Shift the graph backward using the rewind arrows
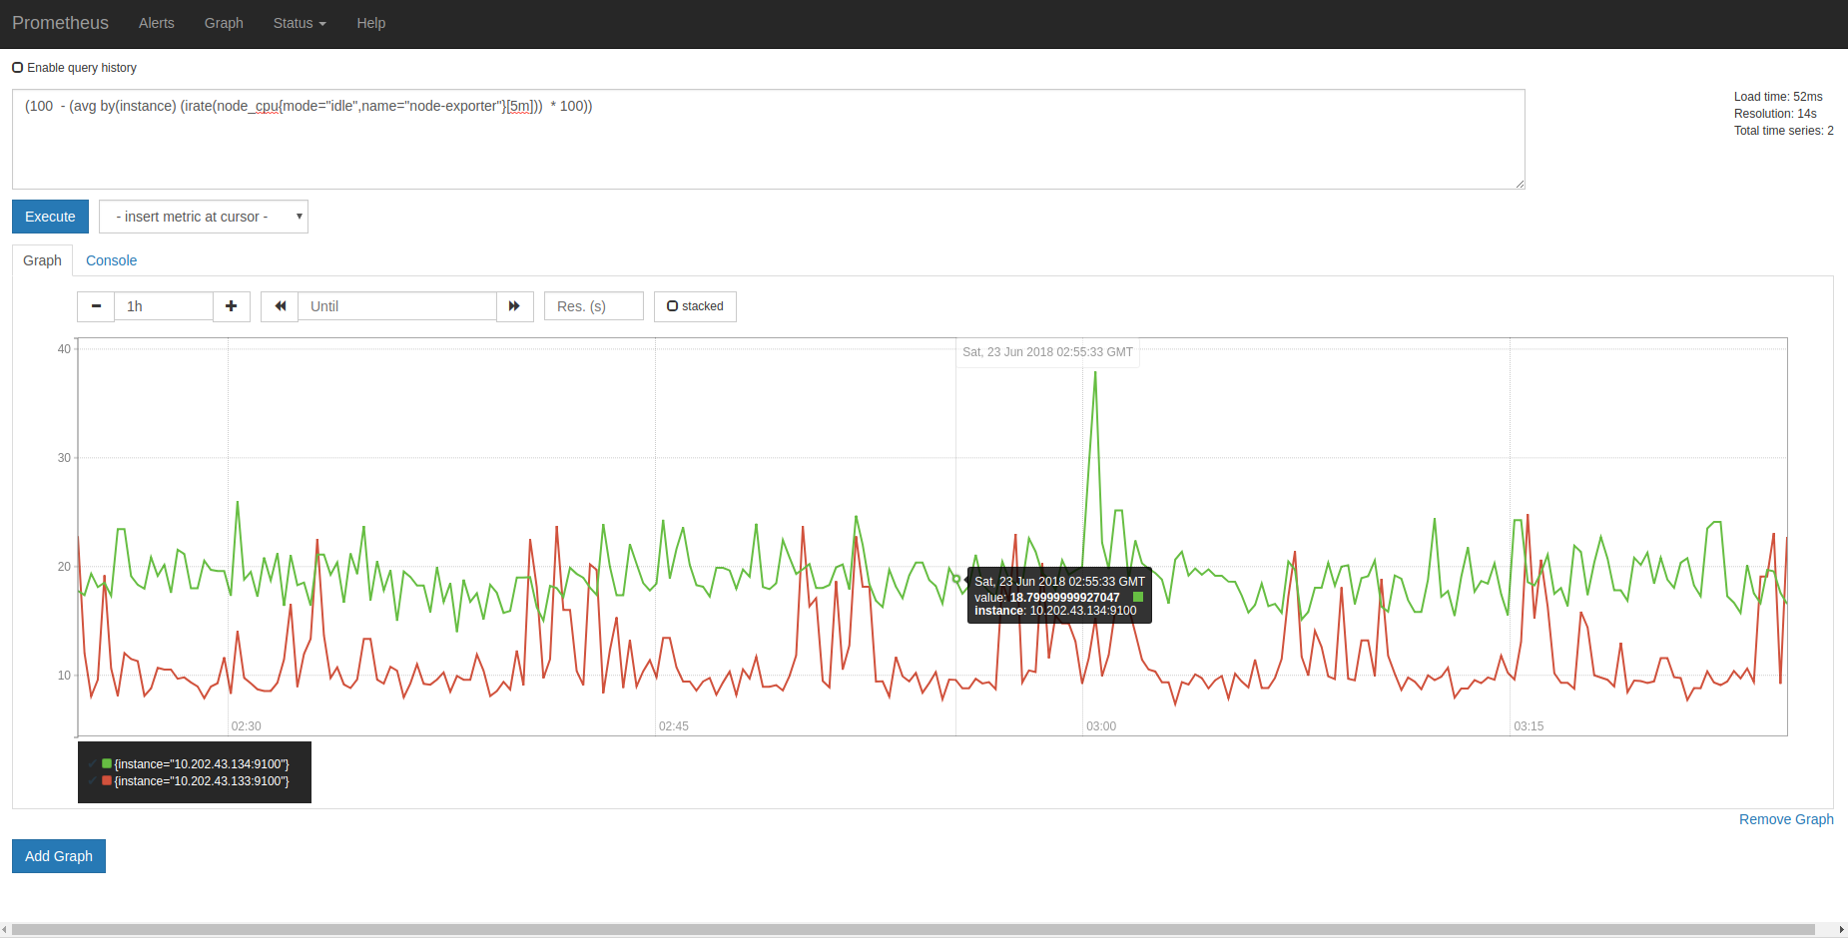 click(279, 306)
